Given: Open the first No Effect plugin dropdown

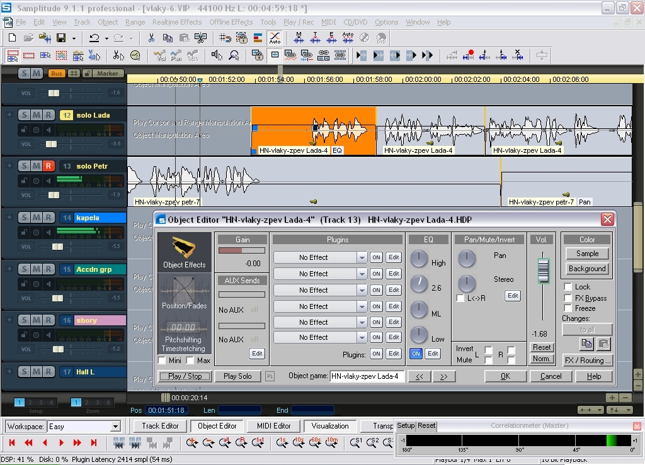Looking at the screenshot, I should [362, 257].
